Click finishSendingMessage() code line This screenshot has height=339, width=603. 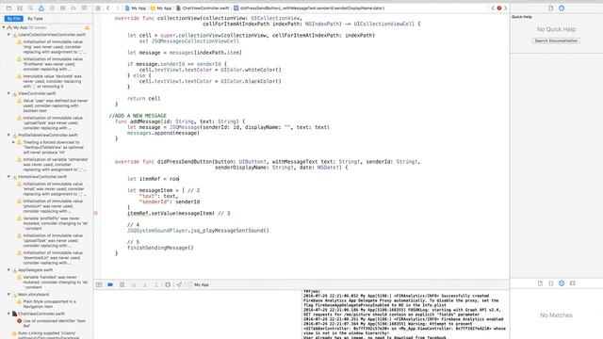tap(160, 248)
